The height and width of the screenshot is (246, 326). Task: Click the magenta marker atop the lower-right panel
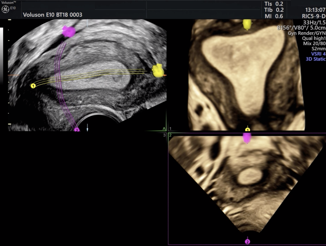coord(247,138)
